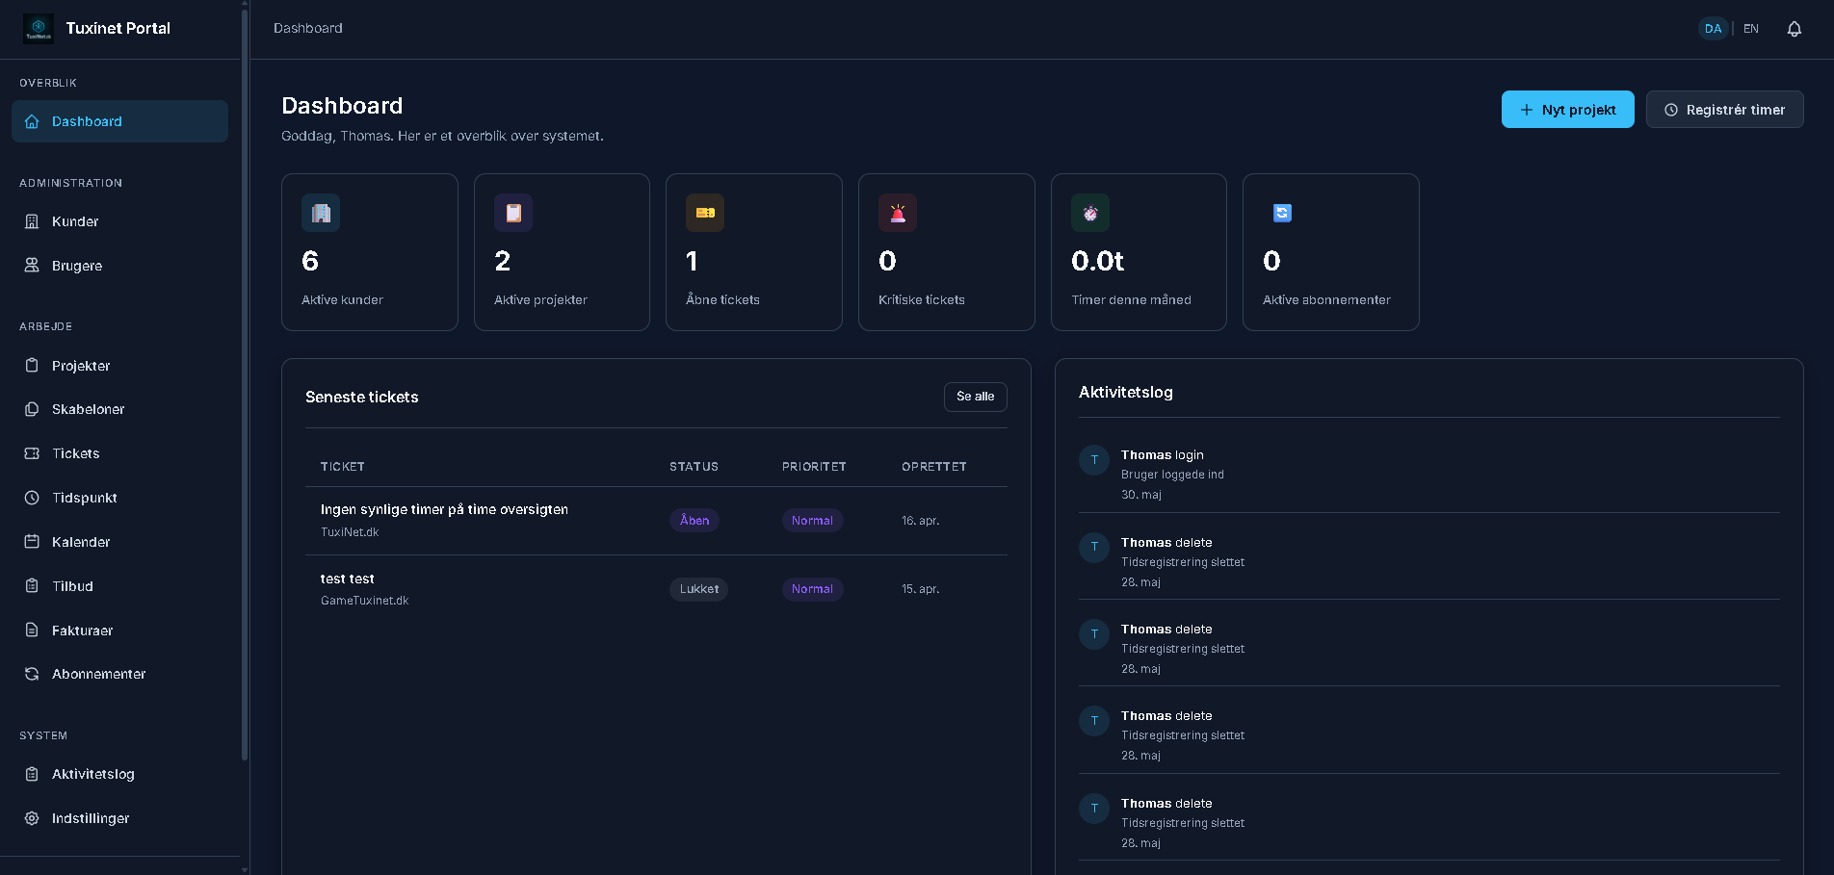The height and width of the screenshot is (875, 1834).
Task: Click the Dashboard home icon in sidebar
Action: [32, 121]
